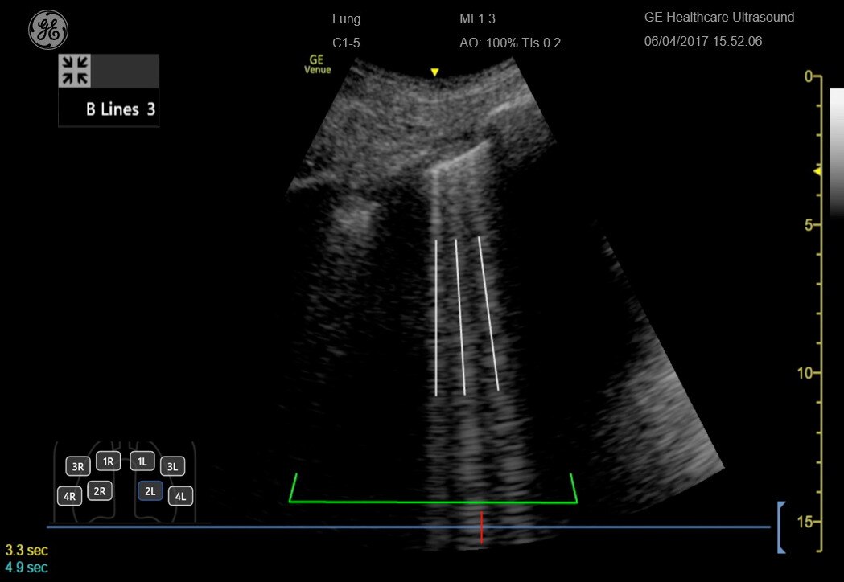Click the date and time 06/04/2017 15:52:06
This screenshot has height=582, width=844.
pyautogui.click(x=703, y=42)
